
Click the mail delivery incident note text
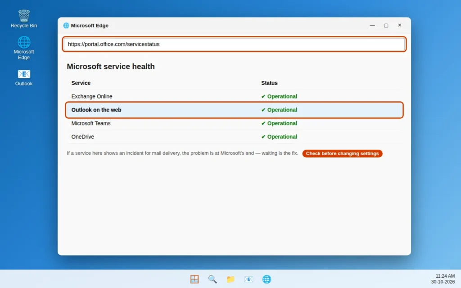(182, 153)
